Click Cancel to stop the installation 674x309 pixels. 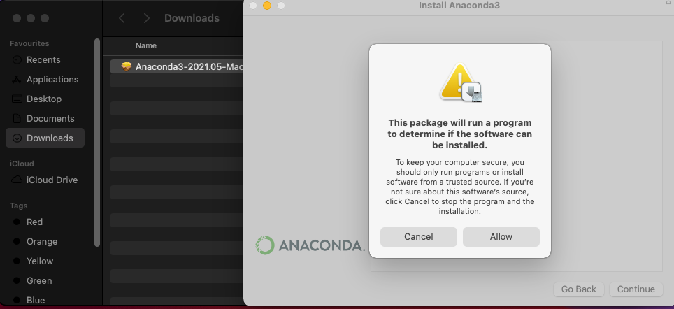tap(418, 237)
